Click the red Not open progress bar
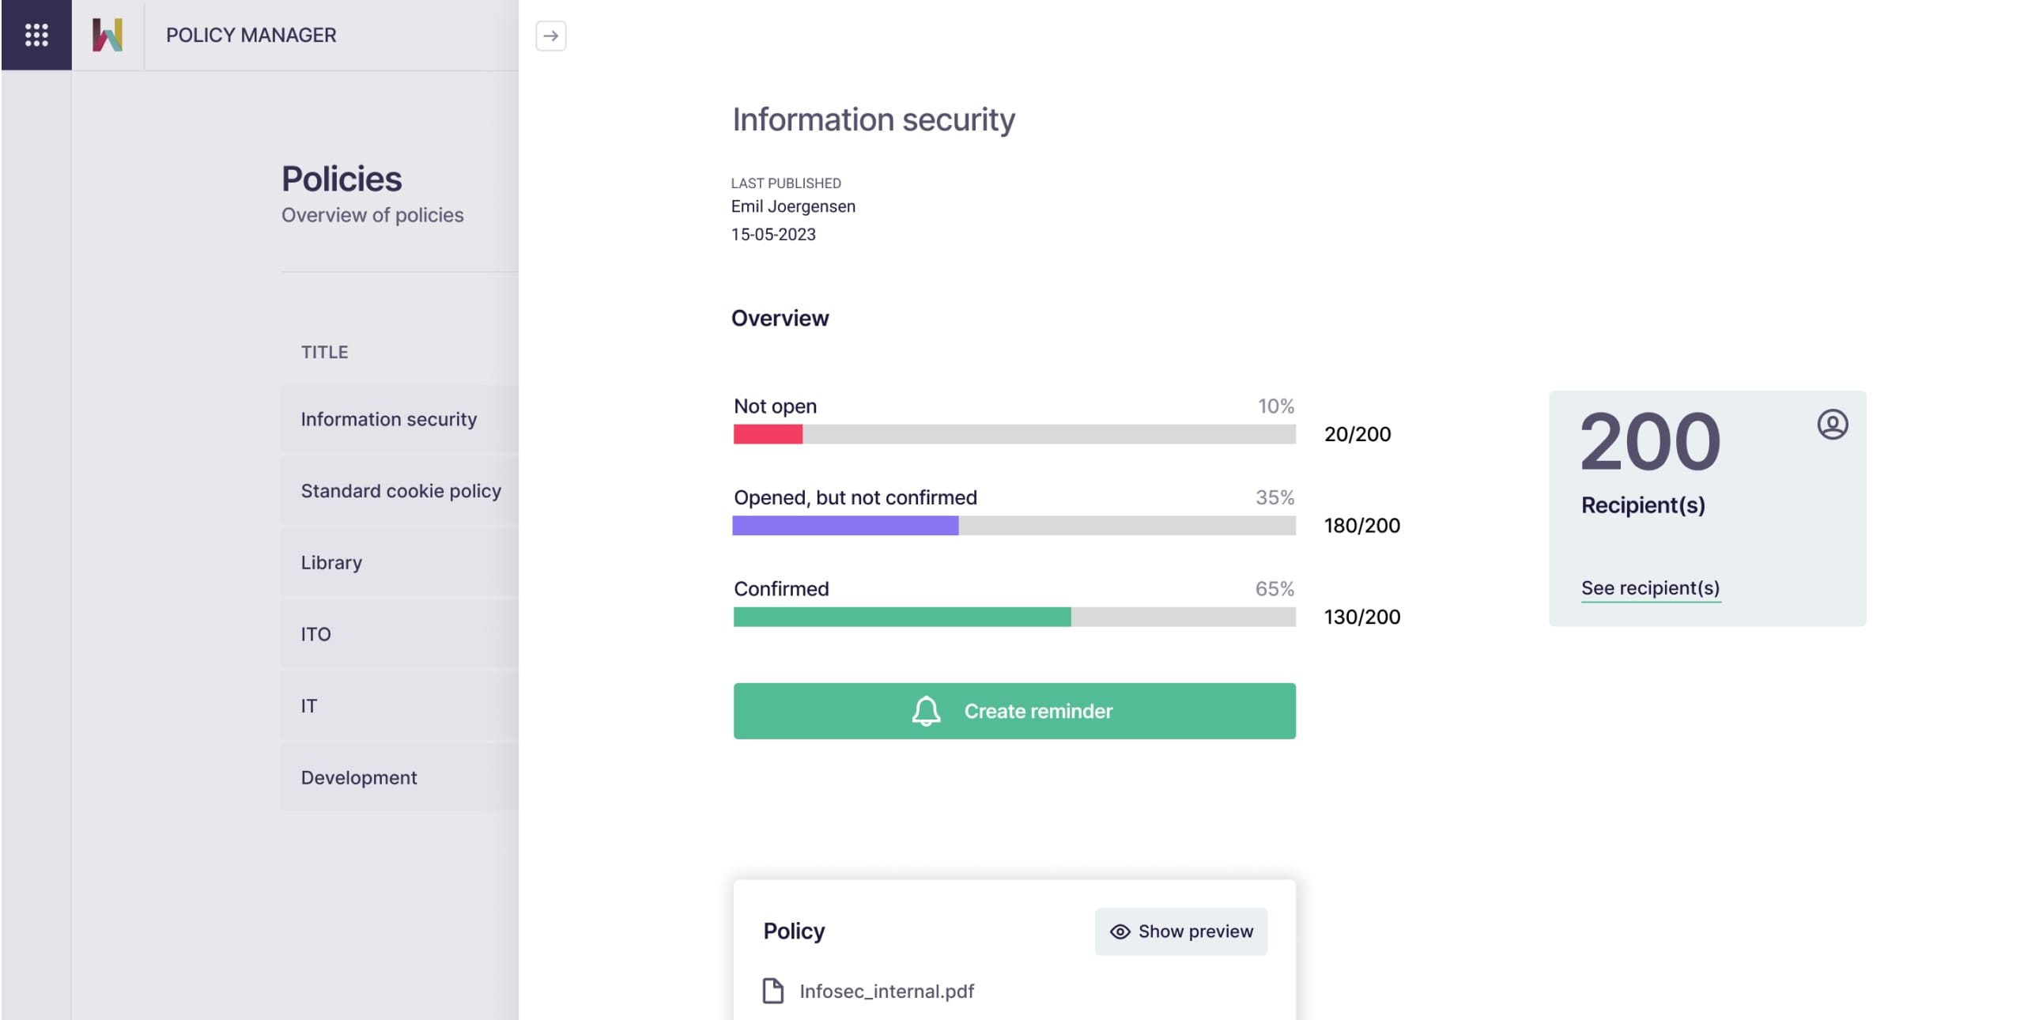2024x1020 pixels. (767, 434)
